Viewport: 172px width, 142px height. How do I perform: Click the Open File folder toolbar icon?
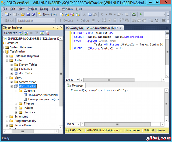point(23,14)
